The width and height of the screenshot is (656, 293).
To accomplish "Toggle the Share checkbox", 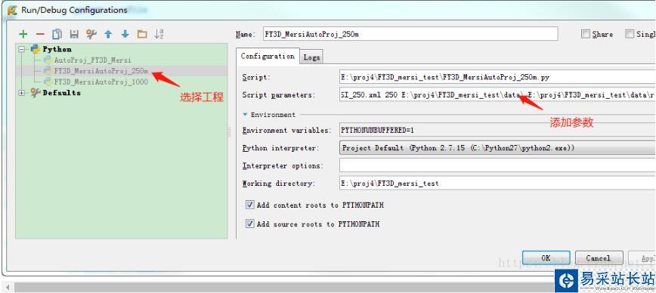I will (x=586, y=34).
